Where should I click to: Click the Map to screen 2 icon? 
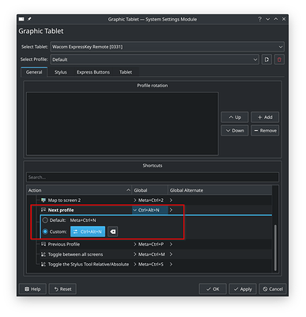43,201
